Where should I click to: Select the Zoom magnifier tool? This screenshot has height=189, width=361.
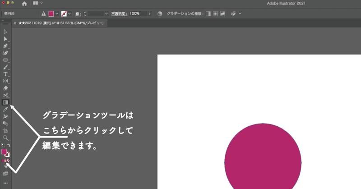pyautogui.click(x=5, y=138)
